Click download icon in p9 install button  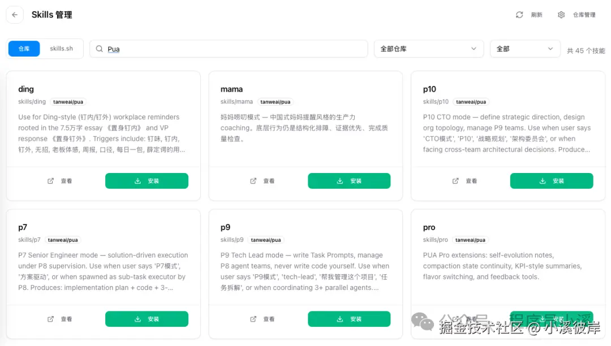pyautogui.click(x=340, y=319)
